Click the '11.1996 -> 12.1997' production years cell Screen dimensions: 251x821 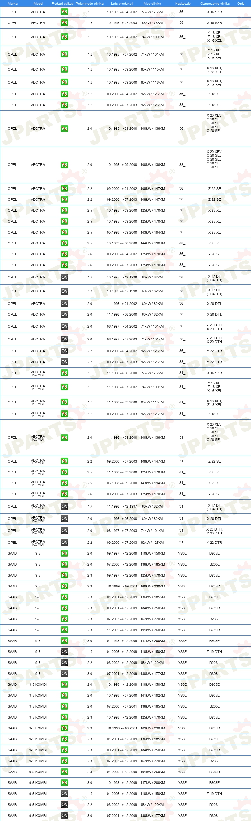(x=122, y=506)
